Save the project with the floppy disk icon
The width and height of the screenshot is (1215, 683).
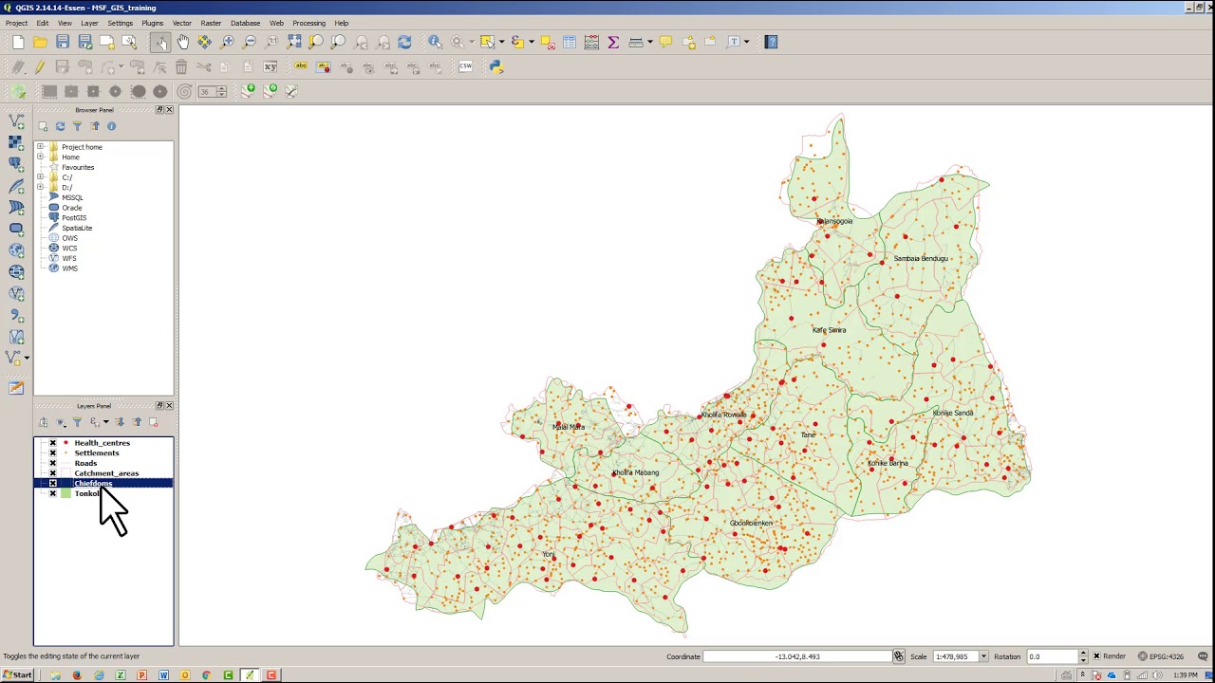tap(63, 42)
